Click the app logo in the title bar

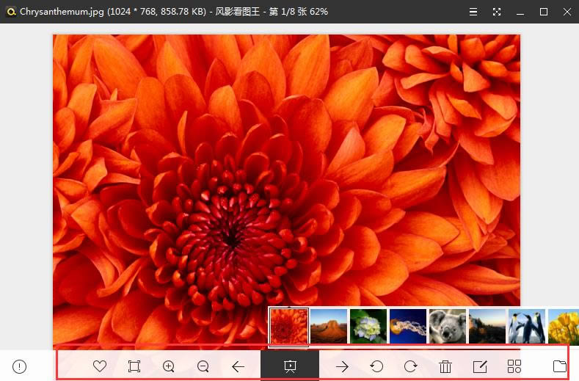pos(11,12)
